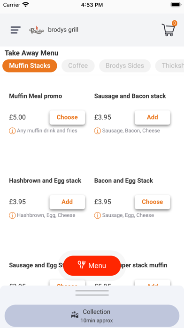Select Collection 10min approx option
This screenshot has width=184, height=328.
[x=92, y=316]
